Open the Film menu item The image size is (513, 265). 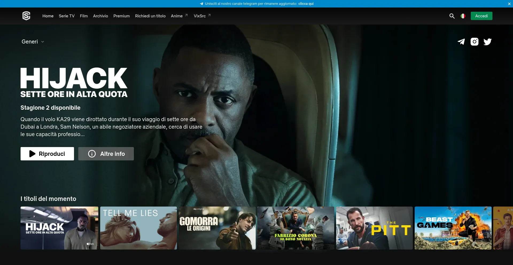pos(84,16)
